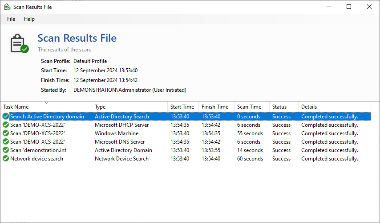Sort by the Details column header
The height and width of the screenshot is (223, 380).
point(335,107)
